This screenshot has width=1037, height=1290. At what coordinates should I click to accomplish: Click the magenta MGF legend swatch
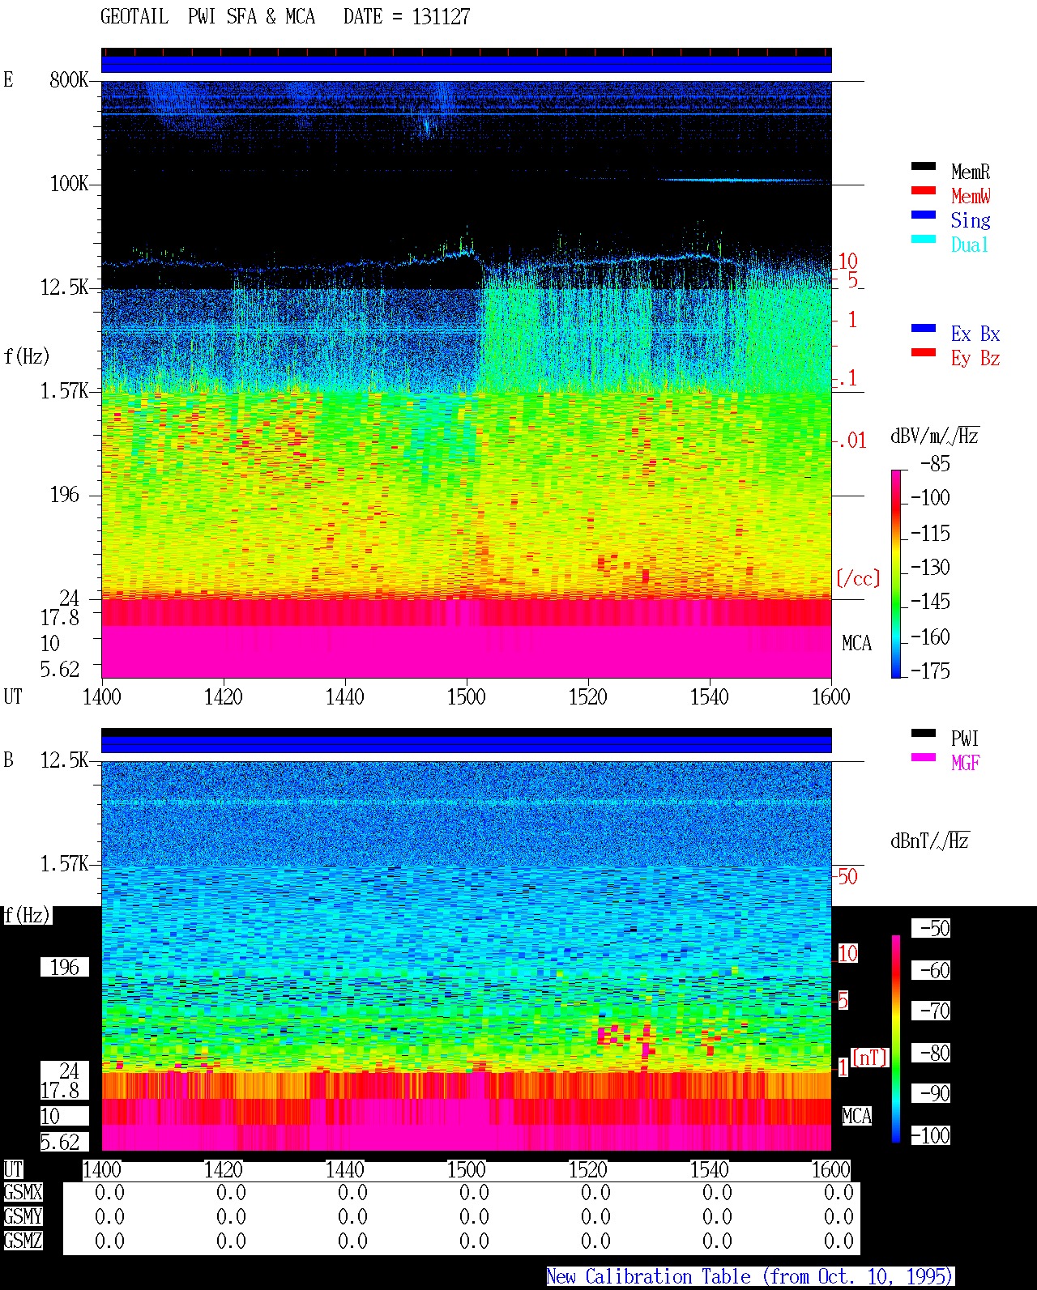(x=924, y=758)
